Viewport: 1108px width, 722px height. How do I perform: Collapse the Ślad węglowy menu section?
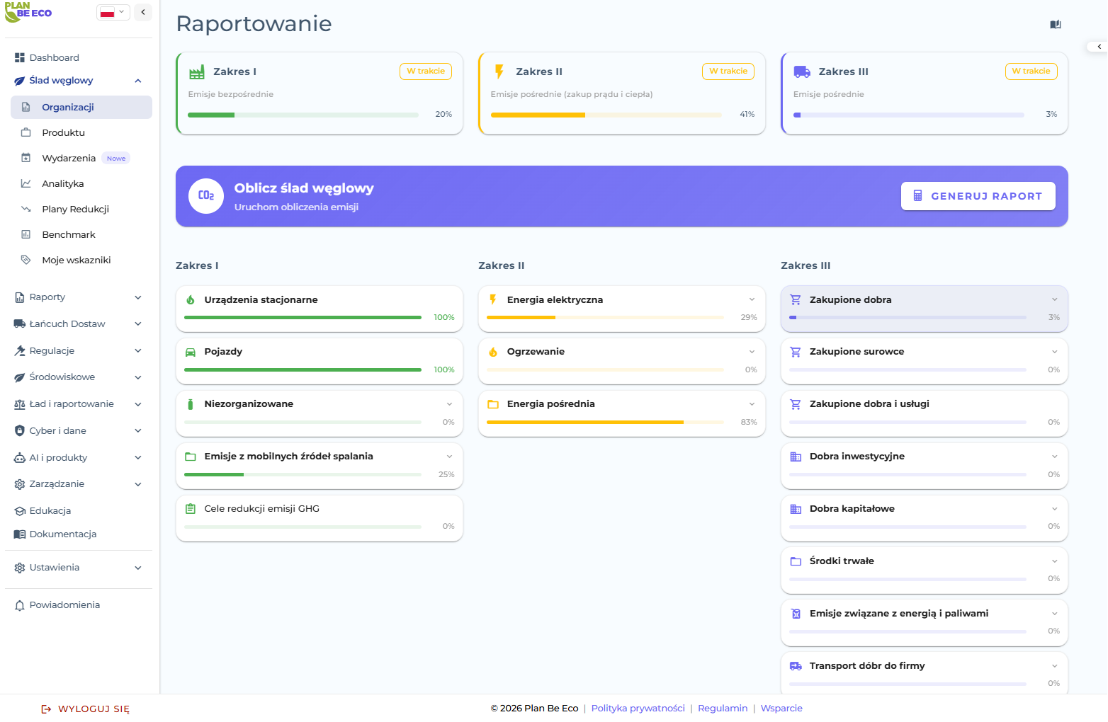(138, 81)
